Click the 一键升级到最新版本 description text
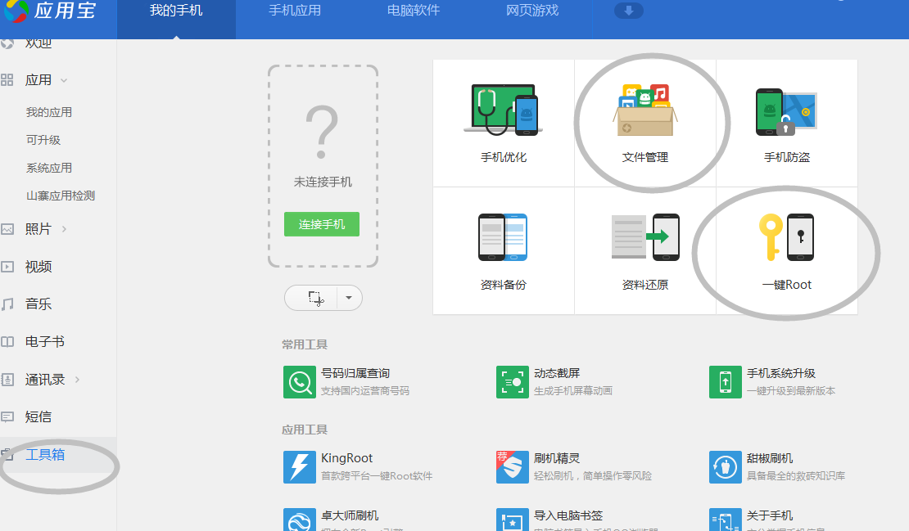This screenshot has width=909, height=531. (791, 391)
